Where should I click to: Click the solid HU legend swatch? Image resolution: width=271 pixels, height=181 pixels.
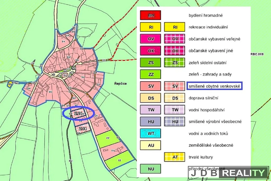pos(151,122)
